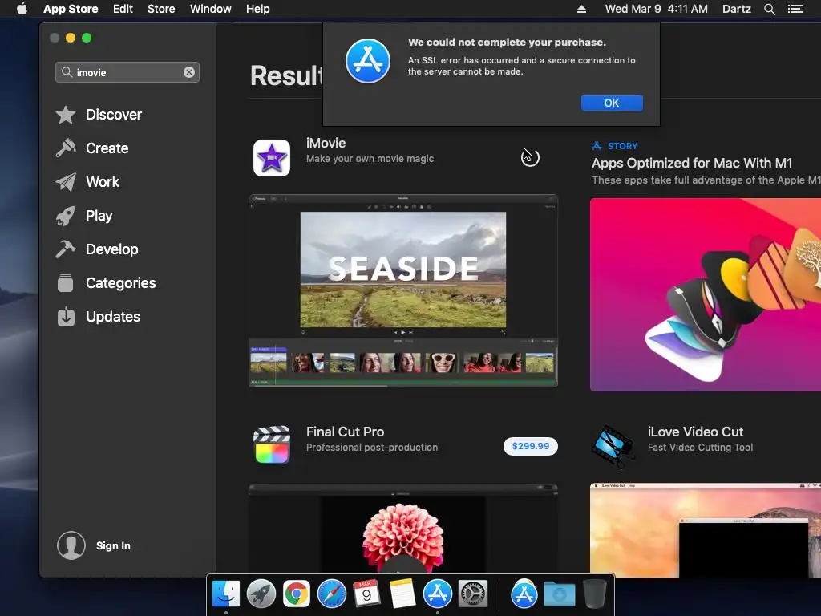
Task: Click the STORY label
Action: pyautogui.click(x=622, y=146)
